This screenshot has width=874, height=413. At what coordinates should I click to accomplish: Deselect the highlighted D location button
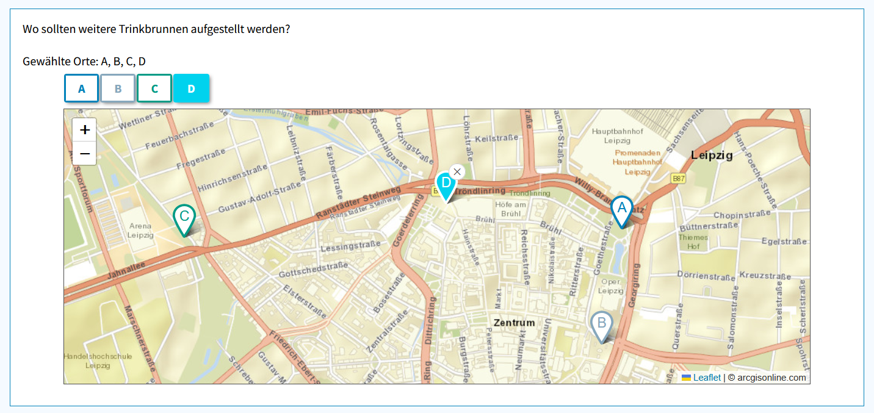pyautogui.click(x=191, y=88)
